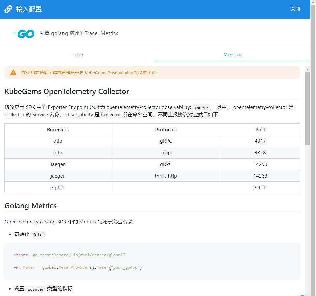
Task: Click the <port> inline code
Action: (x=201, y=108)
